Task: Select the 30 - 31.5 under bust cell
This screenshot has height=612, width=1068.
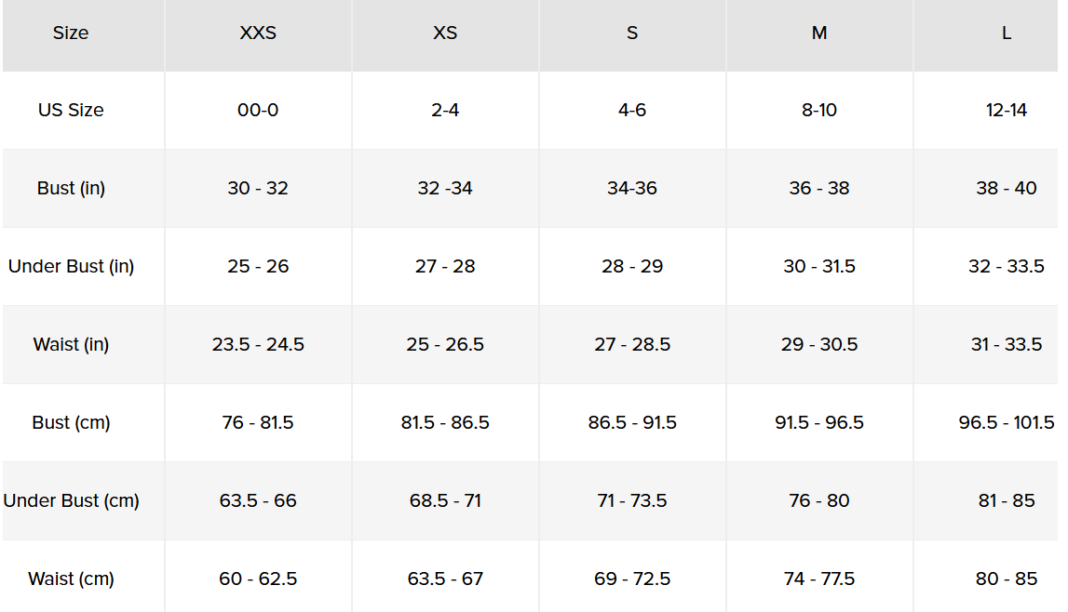Action: coord(819,266)
